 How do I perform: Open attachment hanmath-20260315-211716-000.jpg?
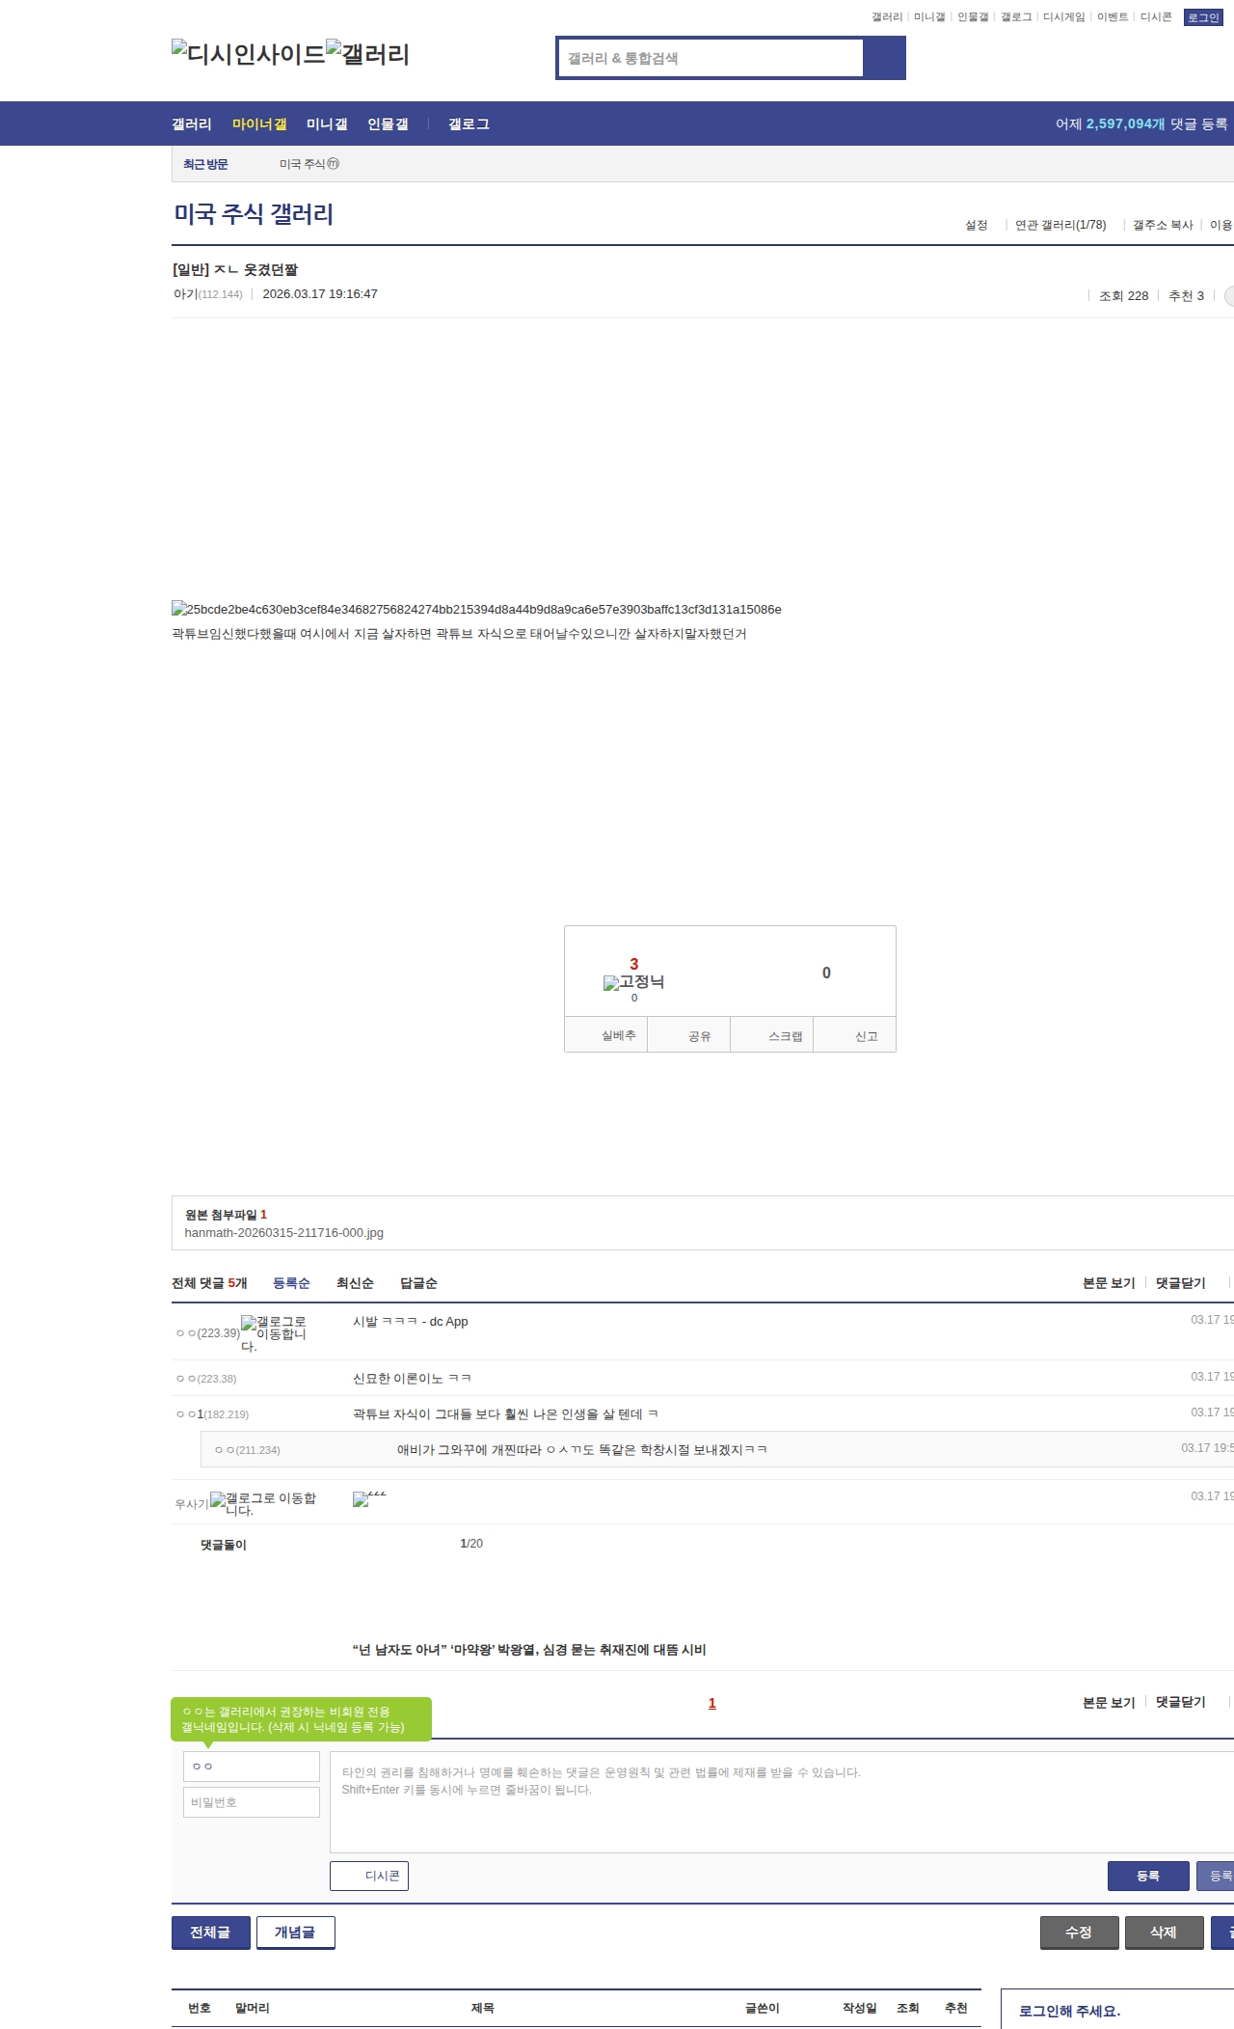tap(283, 1233)
